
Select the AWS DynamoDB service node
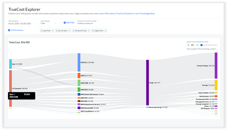pyautogui.click(x=79, y=108)
